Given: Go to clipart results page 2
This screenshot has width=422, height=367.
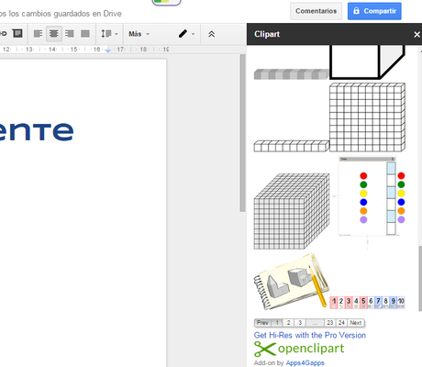Looking at the screenshot, I should 288,323.
